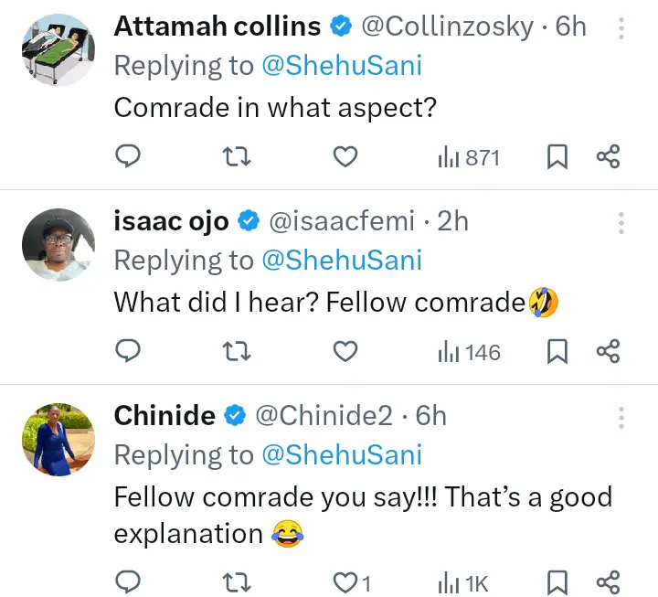658x597 pixels.
Task: Open isaac ojo's profile picture
Action: pos(58,246)
